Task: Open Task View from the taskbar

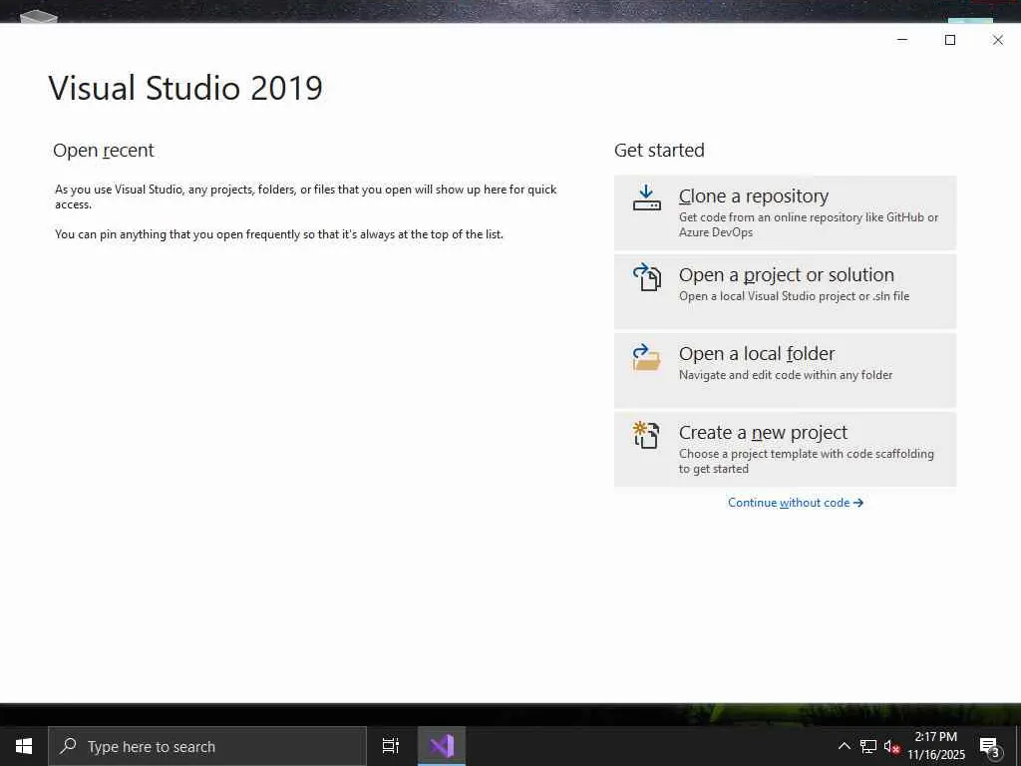Action: point(391,746)
